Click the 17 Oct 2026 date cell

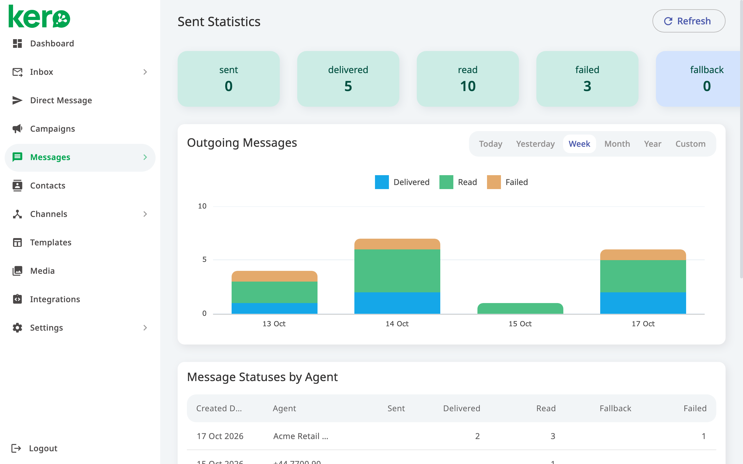point(220,436)
